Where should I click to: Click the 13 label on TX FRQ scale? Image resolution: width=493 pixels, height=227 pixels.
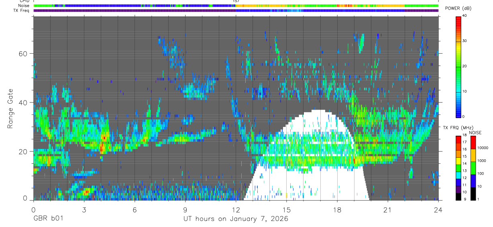click(x=464, y=171)
